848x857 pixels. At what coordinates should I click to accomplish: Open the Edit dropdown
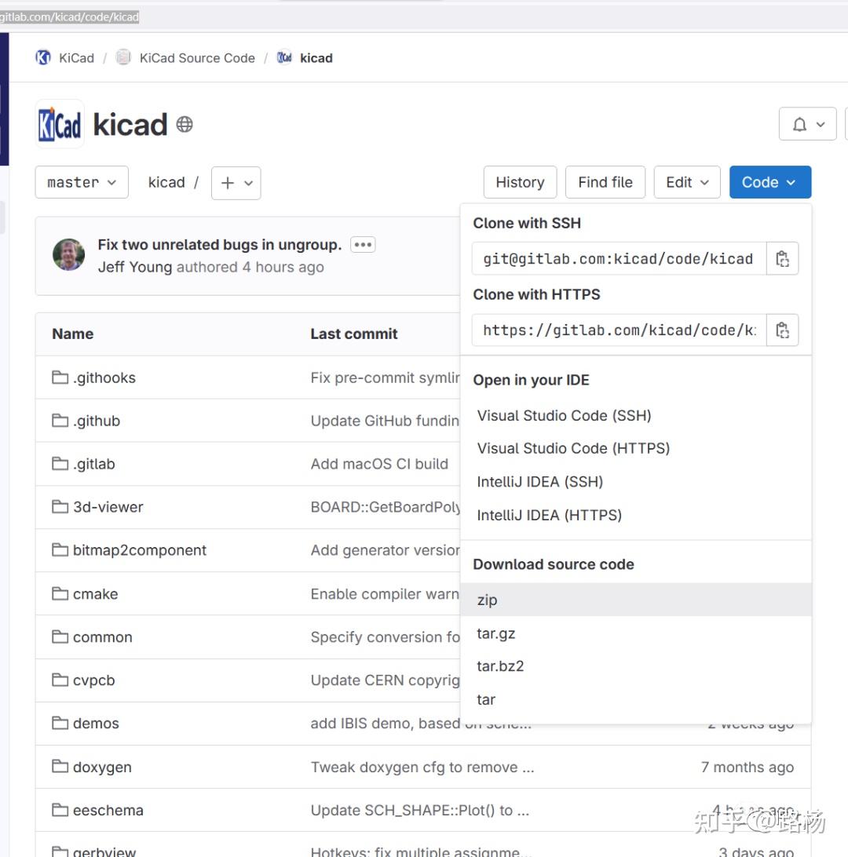click(687, 182)
